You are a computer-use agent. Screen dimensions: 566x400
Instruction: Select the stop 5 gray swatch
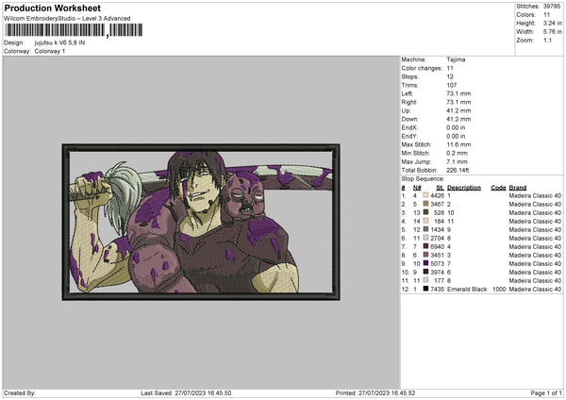pos(426,229)
